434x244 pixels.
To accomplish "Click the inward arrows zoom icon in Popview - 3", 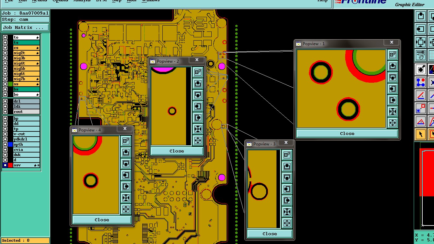I will pyautogui.click(x=287, y=212).
